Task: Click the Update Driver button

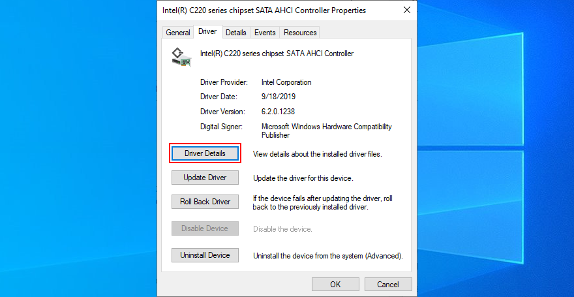Action: click(205, 178)
